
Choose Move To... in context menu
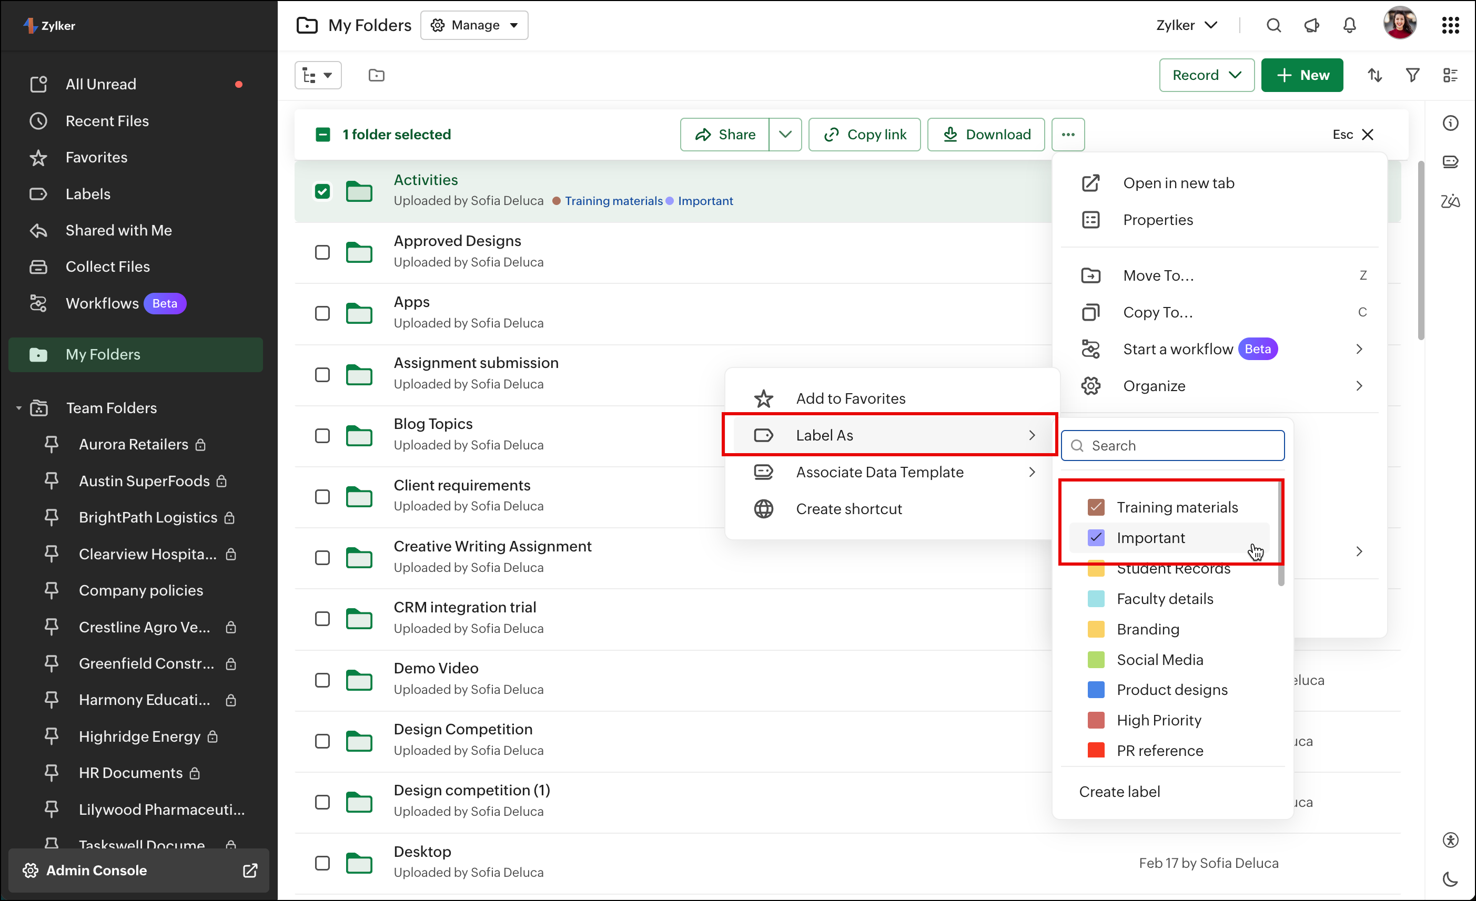click(1158, 275)
